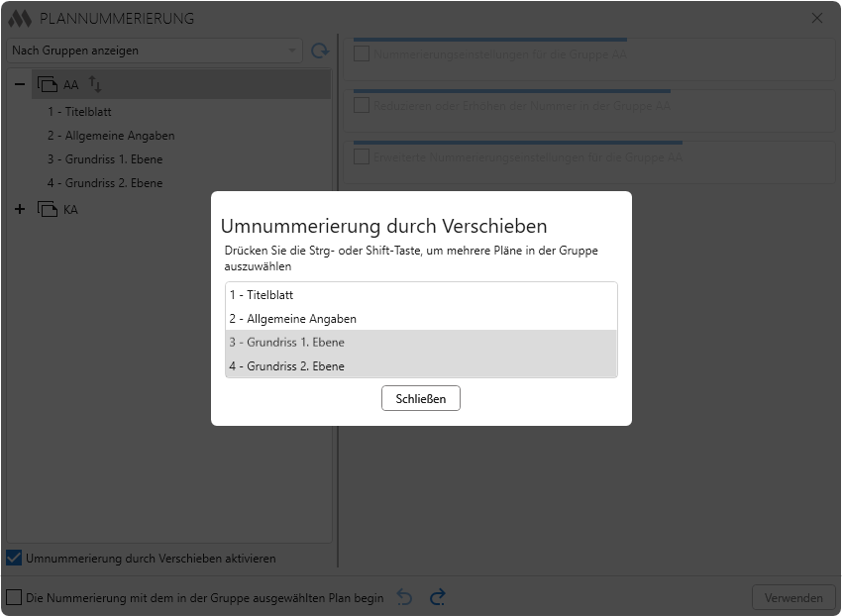Click the AA group folder icon
This screenshot has height=616, width=842.
[48, 85]
